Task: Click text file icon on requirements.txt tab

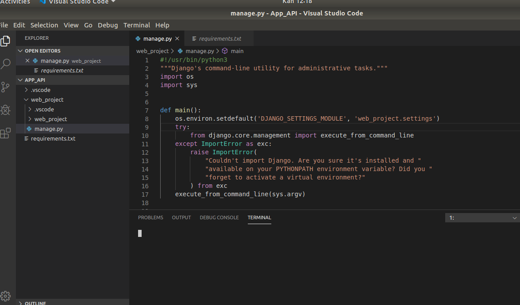Action: coord(194,39)
